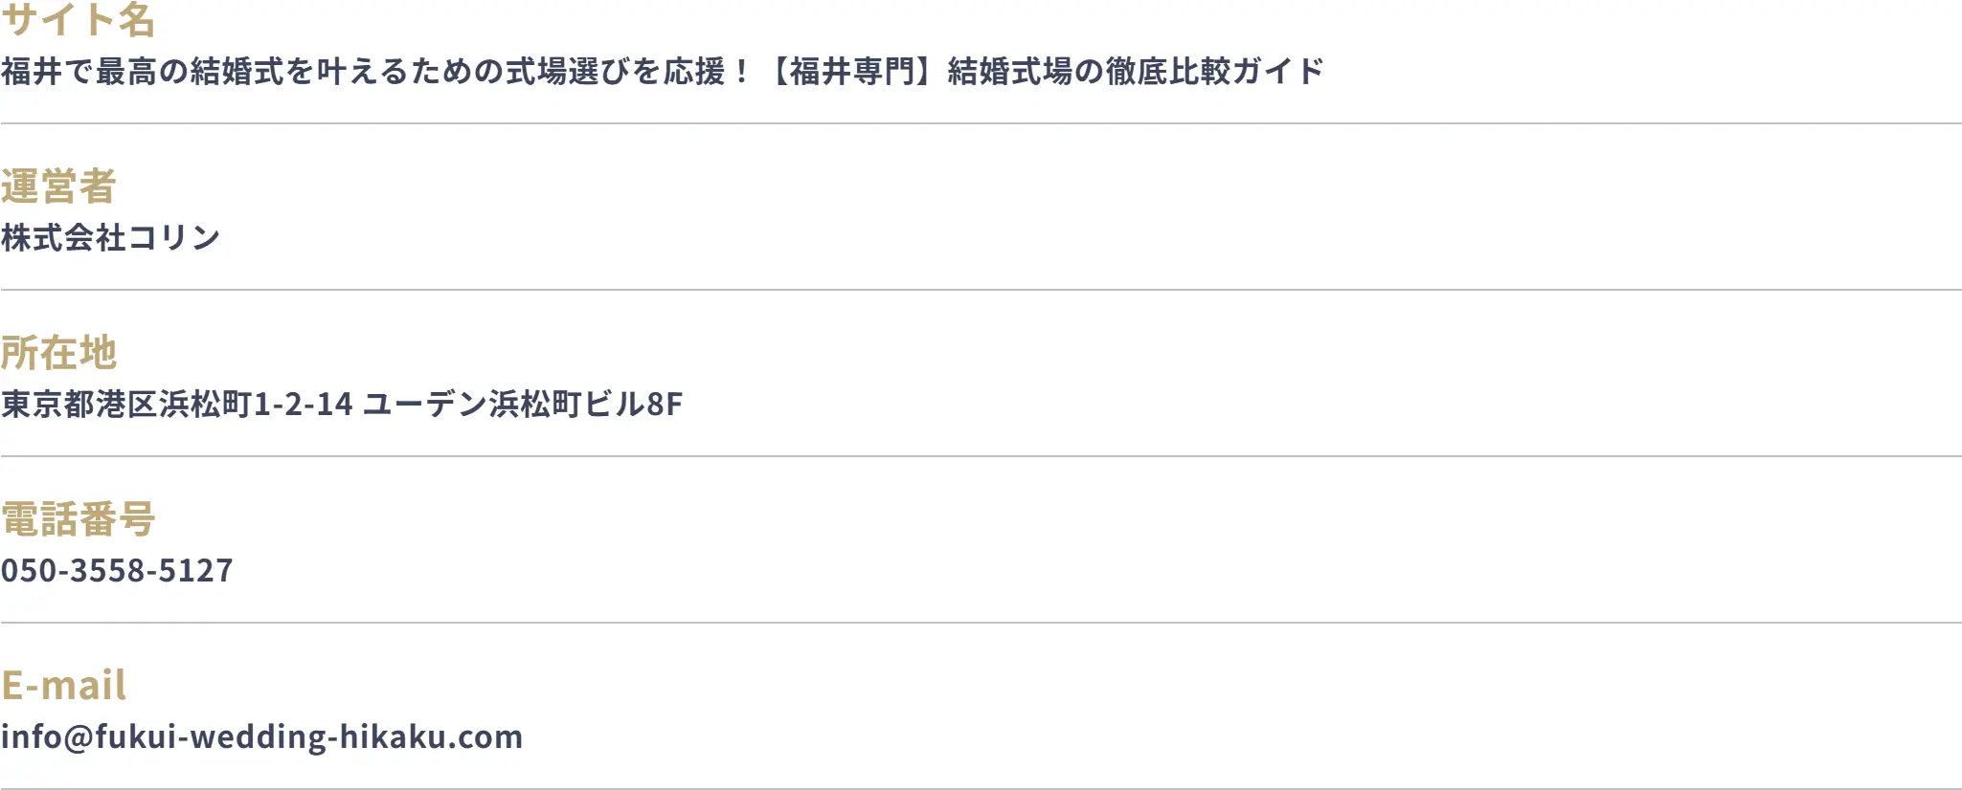Click the サイト名 heading label

click(78, 19)
